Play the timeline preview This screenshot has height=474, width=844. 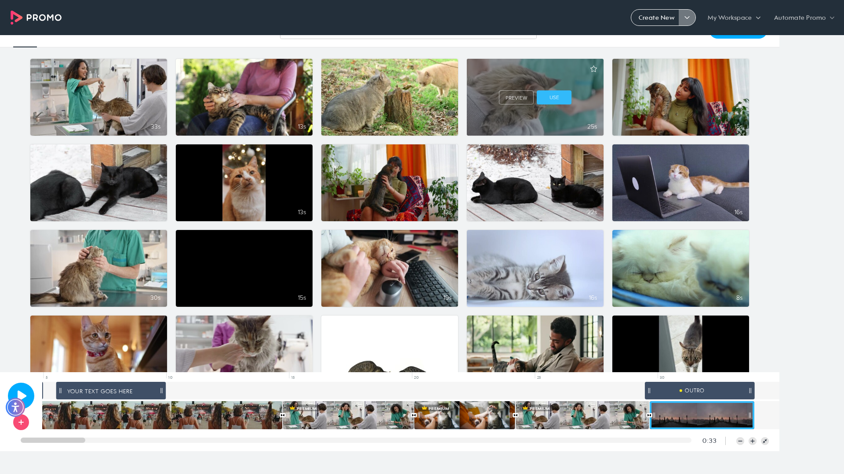point(21,395)
